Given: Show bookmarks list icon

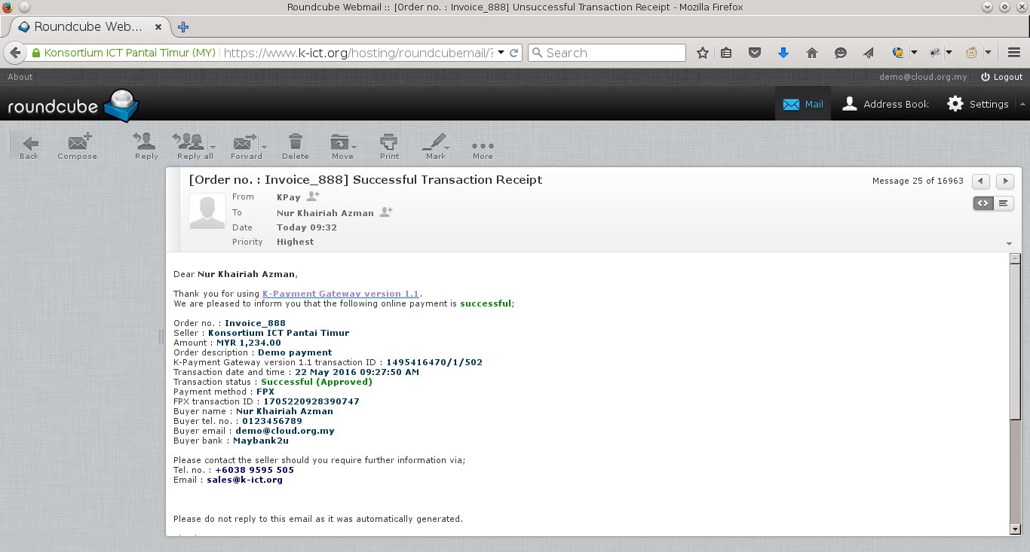Looking at the screenshot, I should 726,53.
